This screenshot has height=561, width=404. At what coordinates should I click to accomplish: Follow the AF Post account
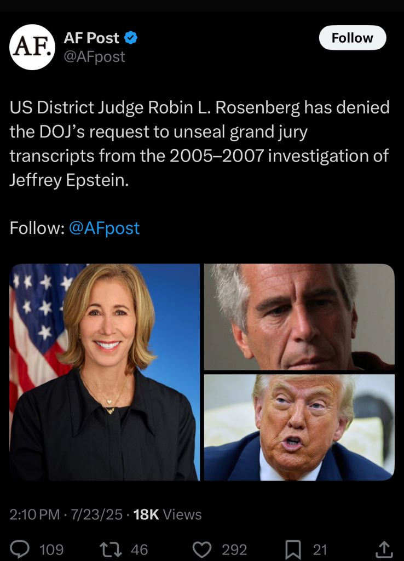click(353, 38)
